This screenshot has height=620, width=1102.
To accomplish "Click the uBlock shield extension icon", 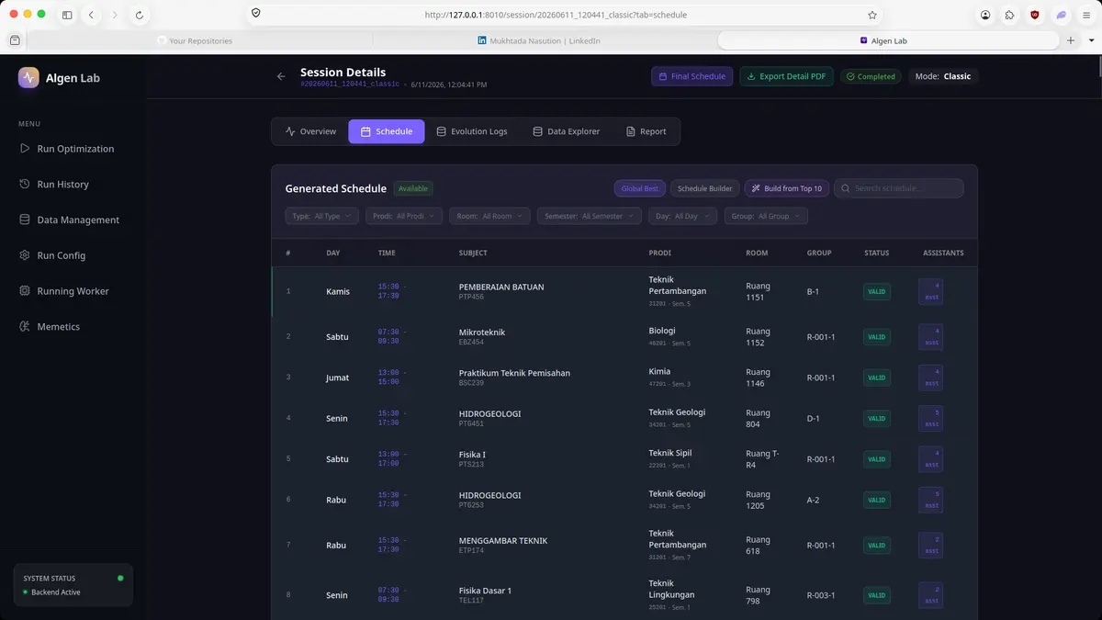I will pyautogui.click(x=1035, y=15).
